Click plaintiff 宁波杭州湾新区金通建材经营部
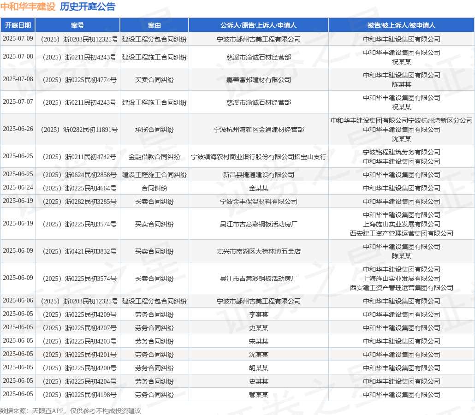Screen dimensions: 475x415 258,130
